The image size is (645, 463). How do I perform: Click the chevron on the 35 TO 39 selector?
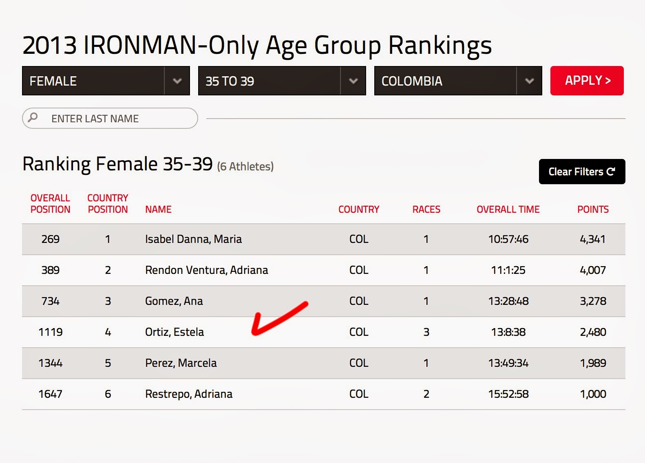click(353, 81)
